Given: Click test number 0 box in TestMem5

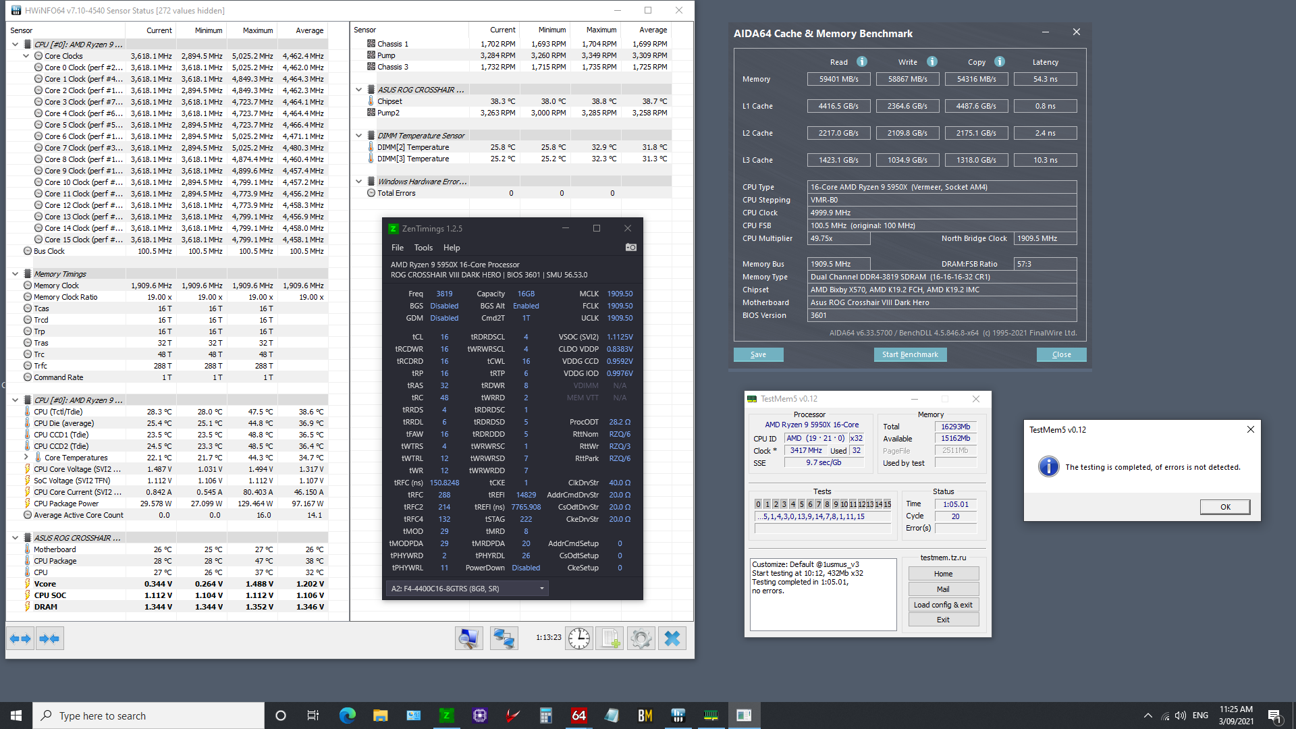Looking at the screenshot, I should coord(758,504).
